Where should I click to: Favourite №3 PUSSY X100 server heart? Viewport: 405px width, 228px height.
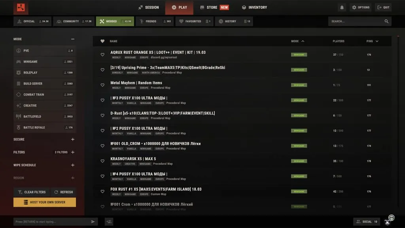102,100
